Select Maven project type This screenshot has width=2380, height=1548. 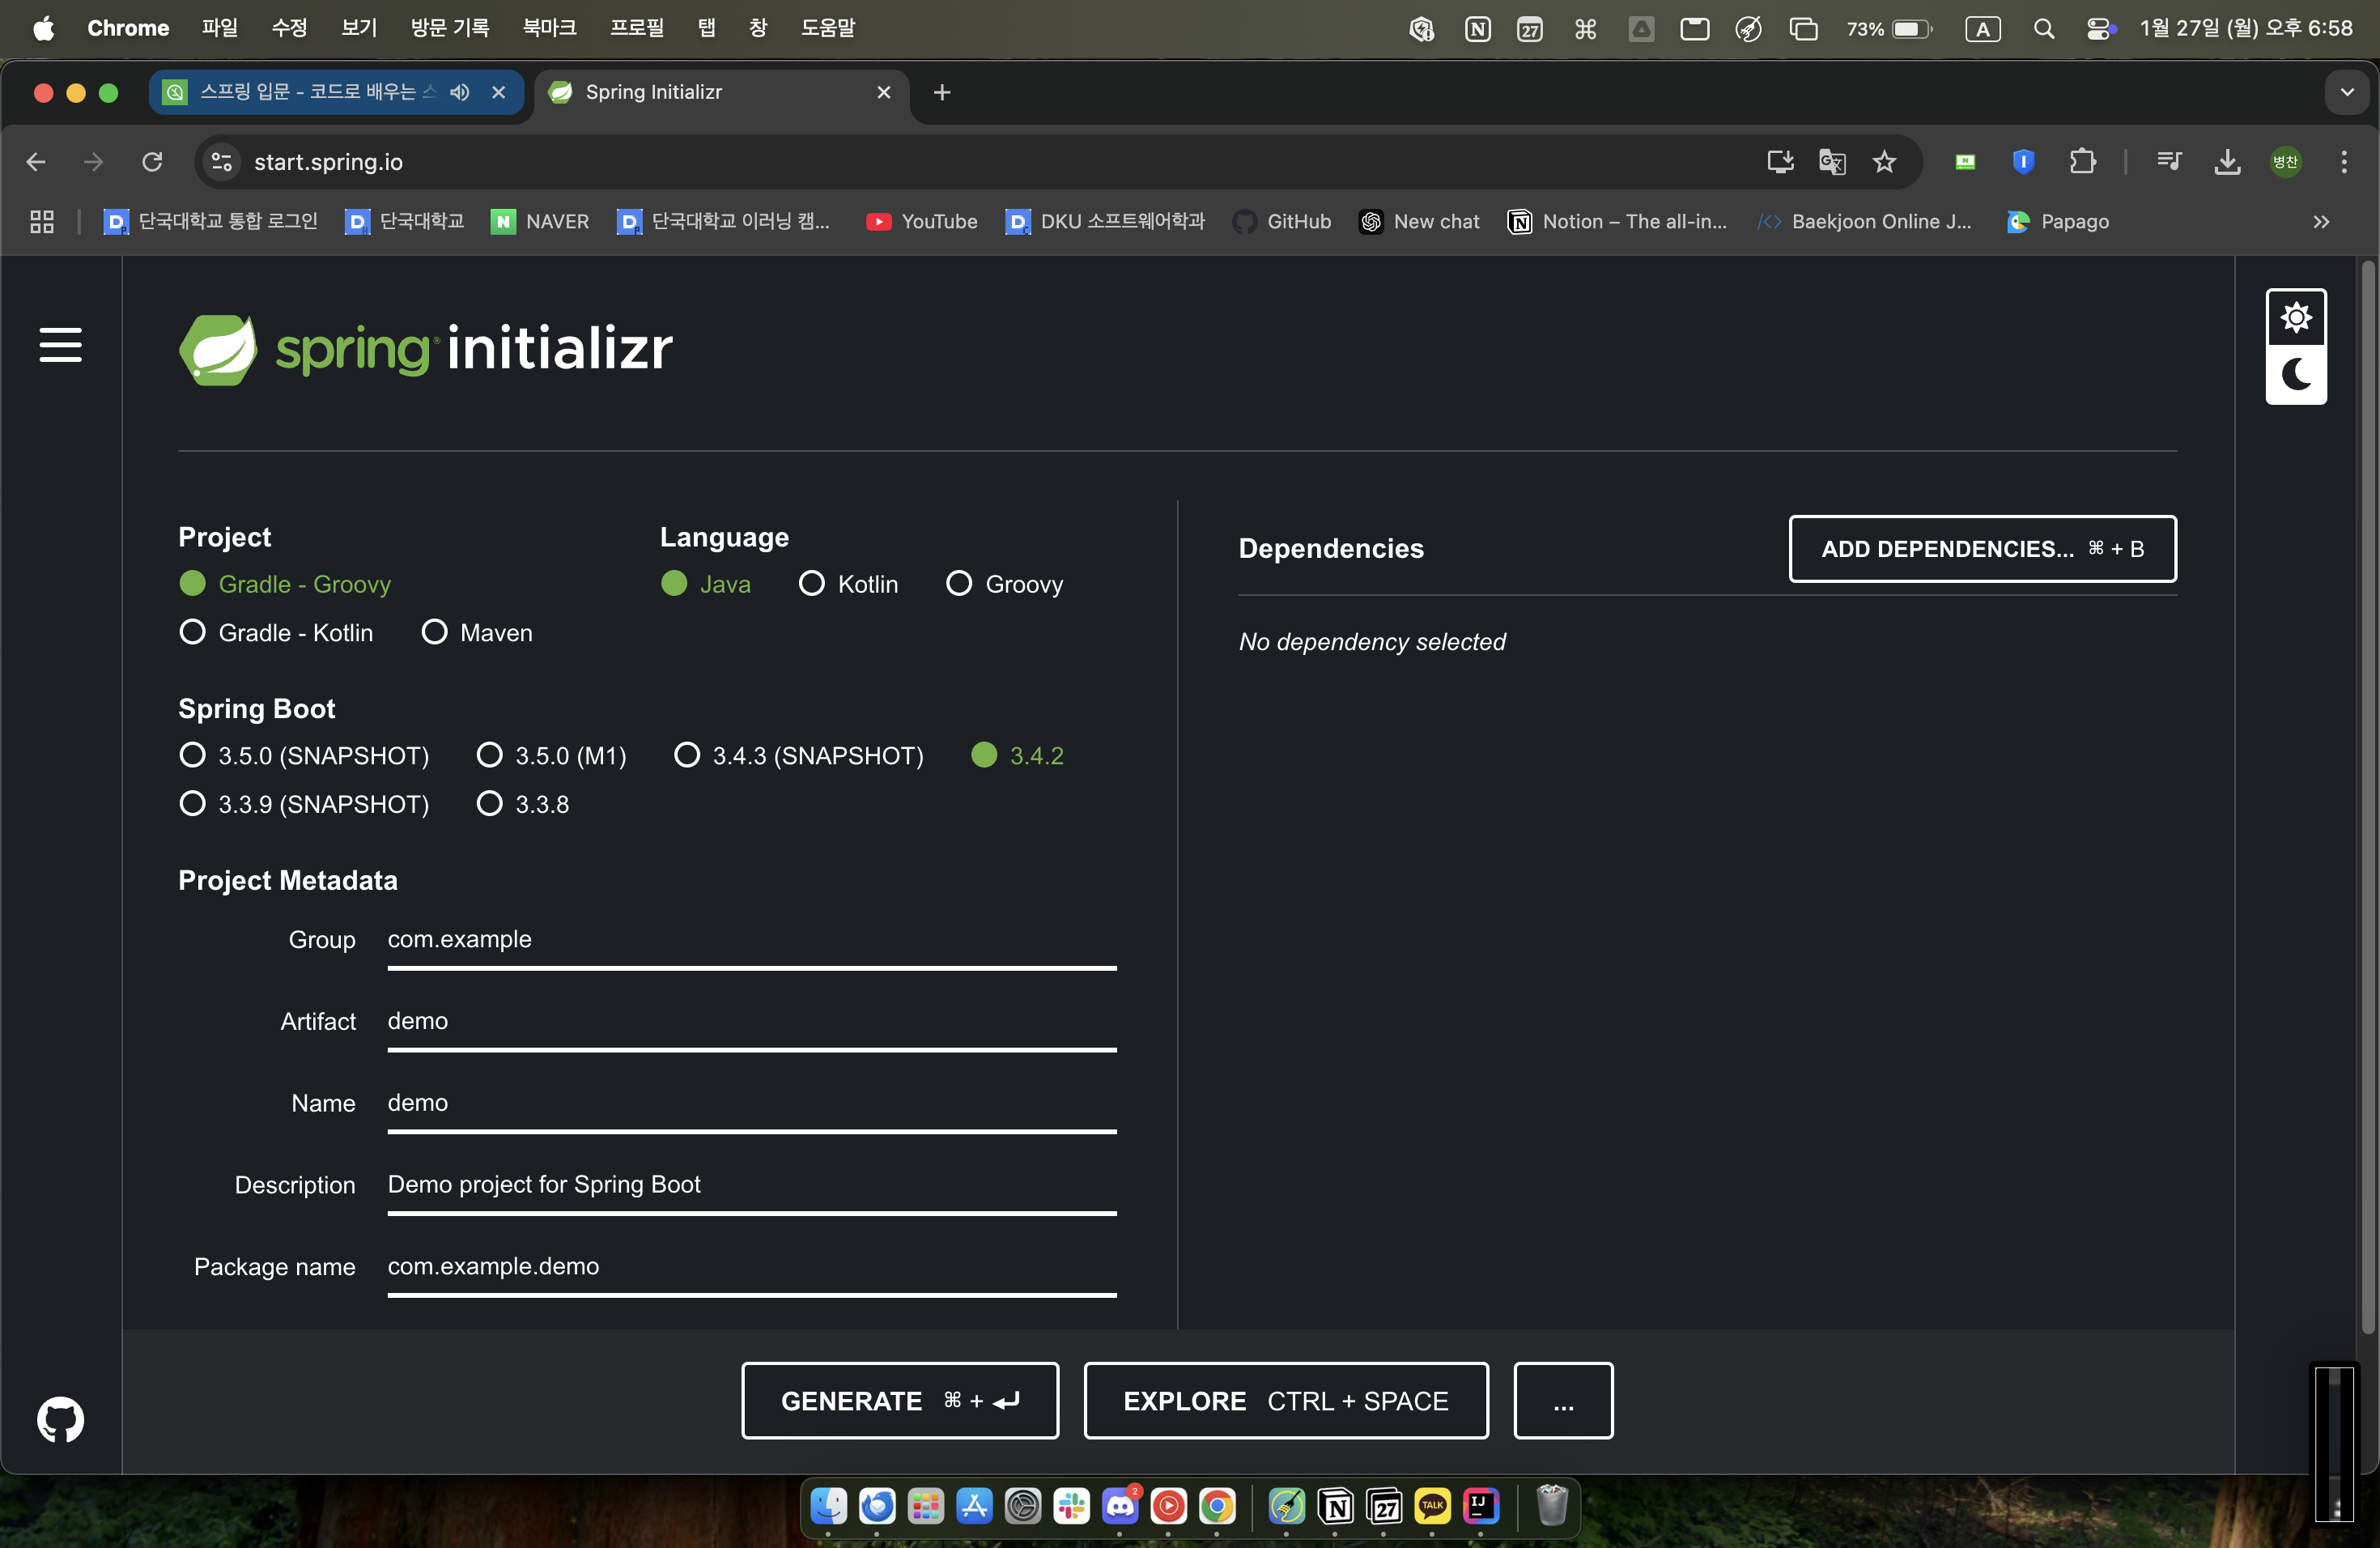pyautogui.click(x=435, y=632)
